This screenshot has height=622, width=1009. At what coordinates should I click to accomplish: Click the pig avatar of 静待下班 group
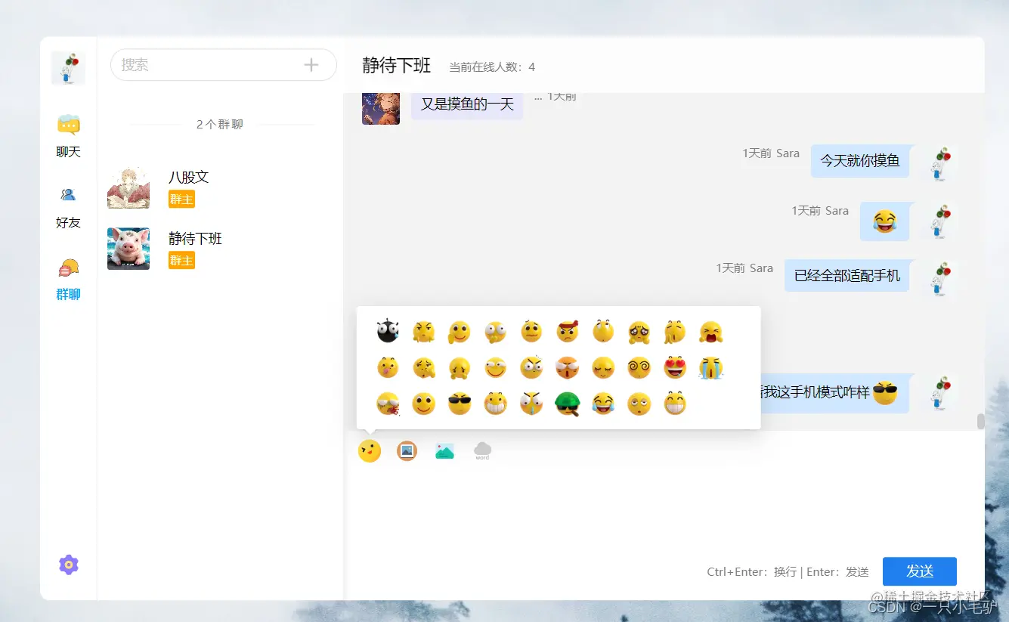pos(128,248)
